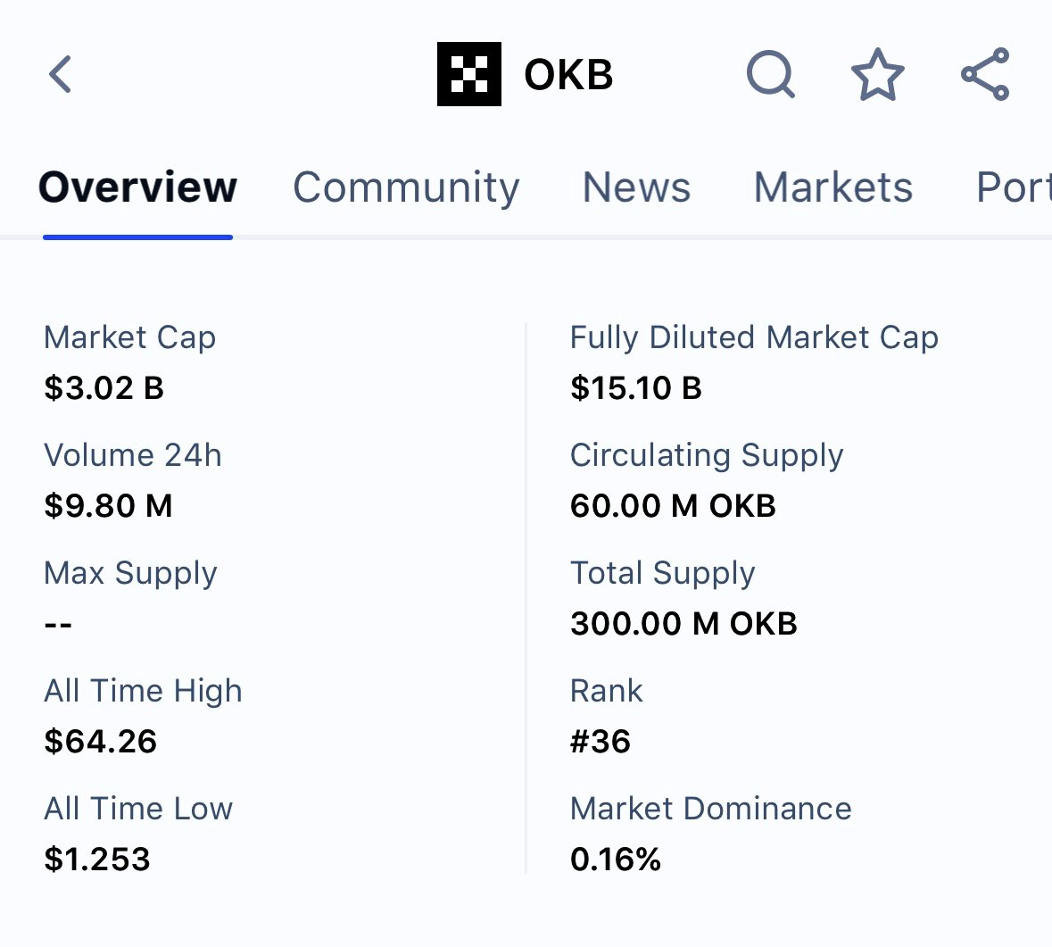The height and width of the screenshot is (947, 1052).
Task: Favorite OKB by clicking the star icon
Action: (x=878, y=74)
